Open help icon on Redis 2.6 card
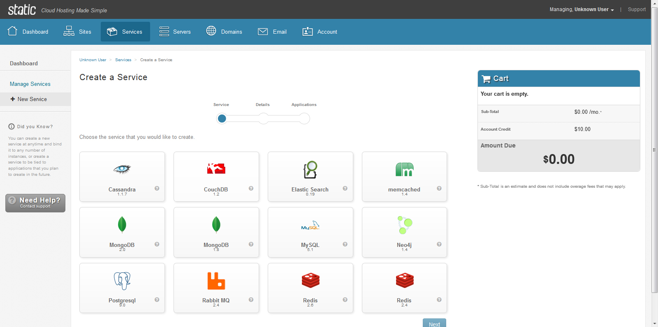 click(x=345, y=299)
